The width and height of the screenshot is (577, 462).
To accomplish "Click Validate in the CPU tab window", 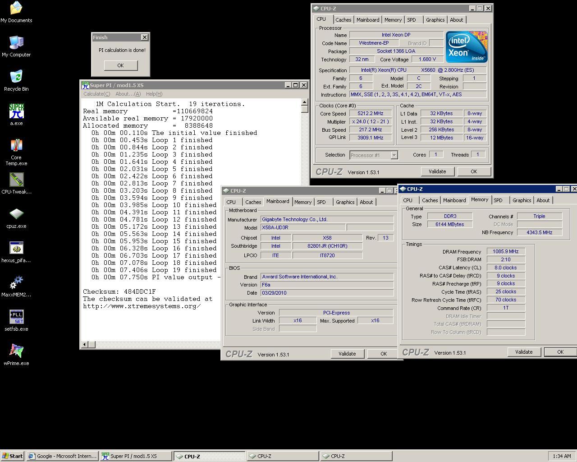I will point(437,171).
